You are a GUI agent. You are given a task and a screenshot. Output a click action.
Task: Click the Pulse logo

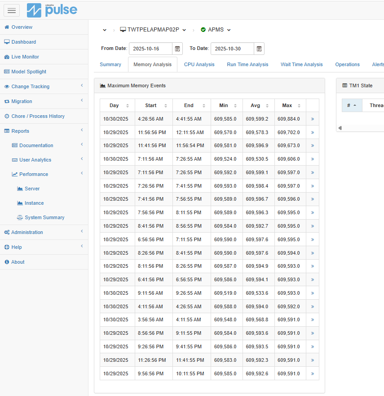[x=52, y=10]
